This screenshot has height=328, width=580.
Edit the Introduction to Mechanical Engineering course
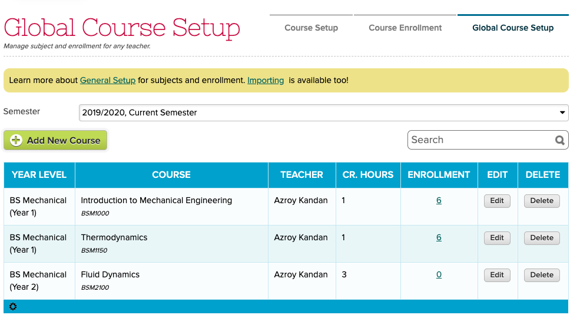pos(497,201)
